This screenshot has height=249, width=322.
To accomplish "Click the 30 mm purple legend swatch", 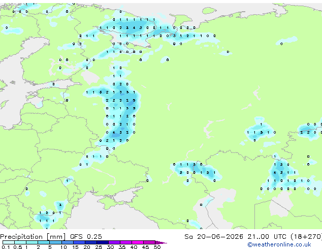I will tap(114, 242).
